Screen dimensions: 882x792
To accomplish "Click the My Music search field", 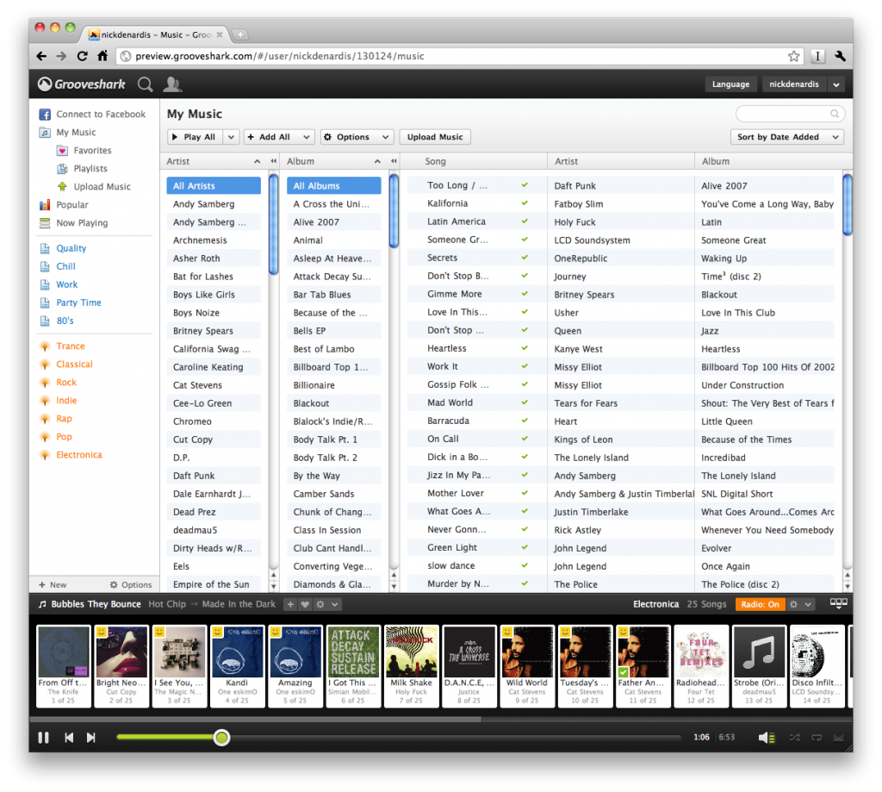I will [790, 114].
